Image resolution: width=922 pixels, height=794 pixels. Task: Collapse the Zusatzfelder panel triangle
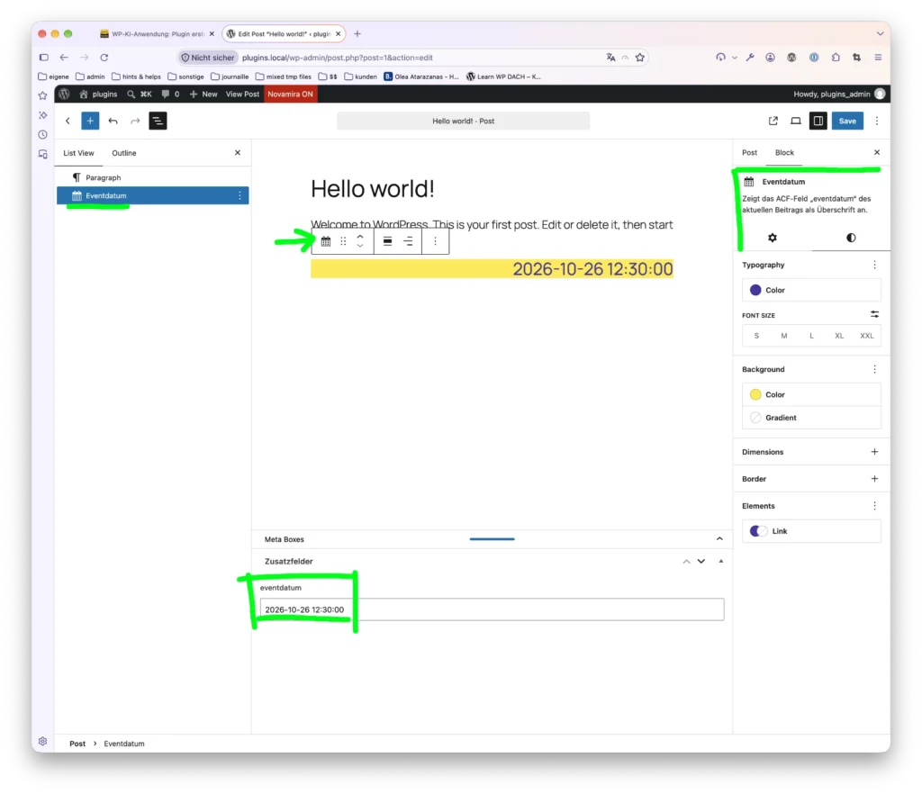coord(721,561)
